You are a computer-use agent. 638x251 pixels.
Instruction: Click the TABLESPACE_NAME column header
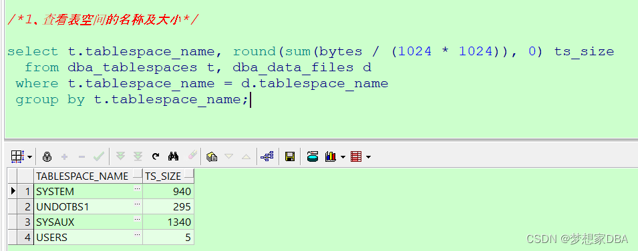click(88, 176)
